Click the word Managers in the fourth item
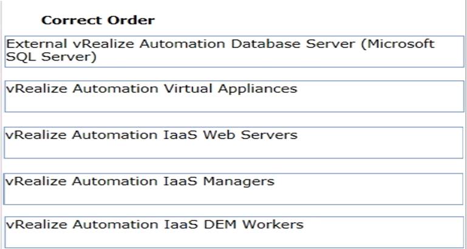 (x=243, y=181)
